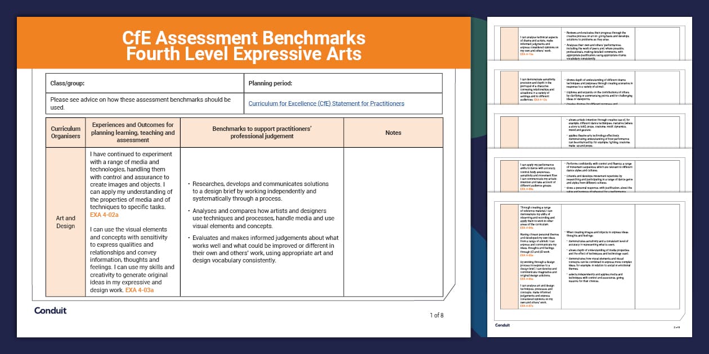The height and width of the screenshot is (354, 709).
Task: Click the Conduit logo on the art page preview
Action: [502, 325]
